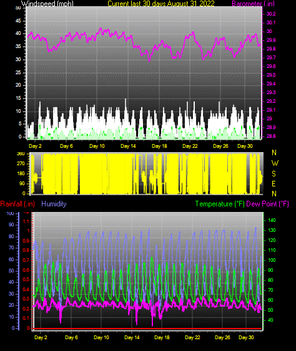Viewport: 296px width, 351px height.
Task: Click 360 on the wind direction axis
Action: pyautogui.click(x=21, y=154)
